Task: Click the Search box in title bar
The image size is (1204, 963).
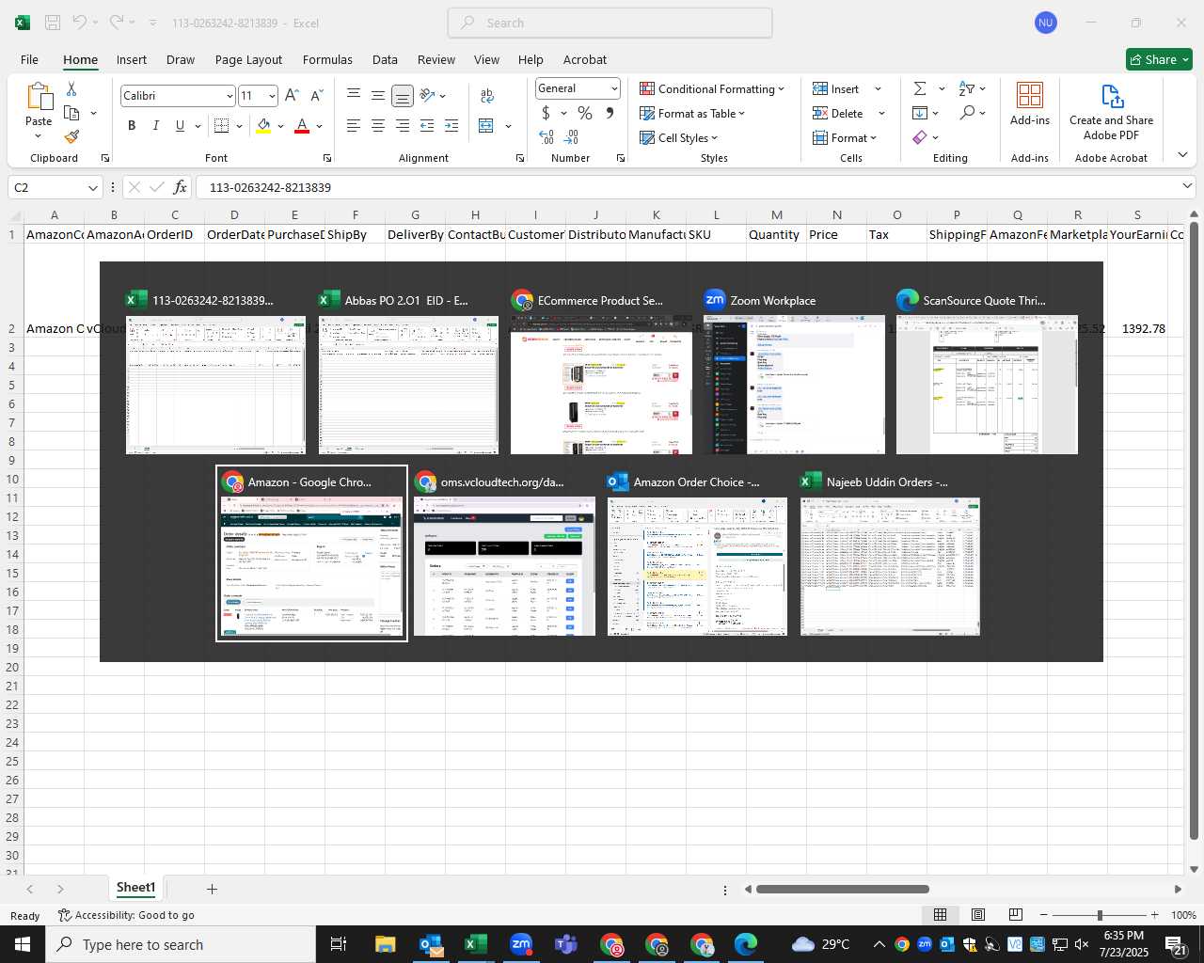Action: pyautogui.click(x=610, y=23)
